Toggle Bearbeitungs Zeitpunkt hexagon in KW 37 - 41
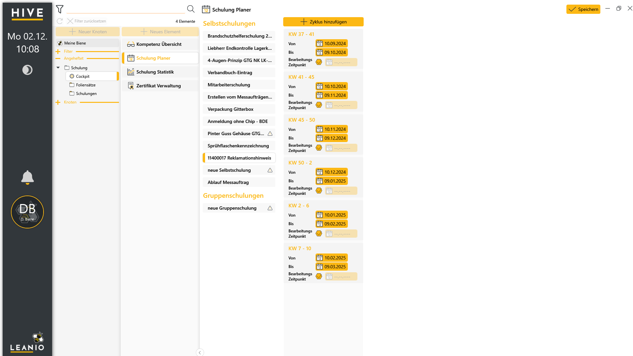633x356 pixels. (x=319, y=62)
